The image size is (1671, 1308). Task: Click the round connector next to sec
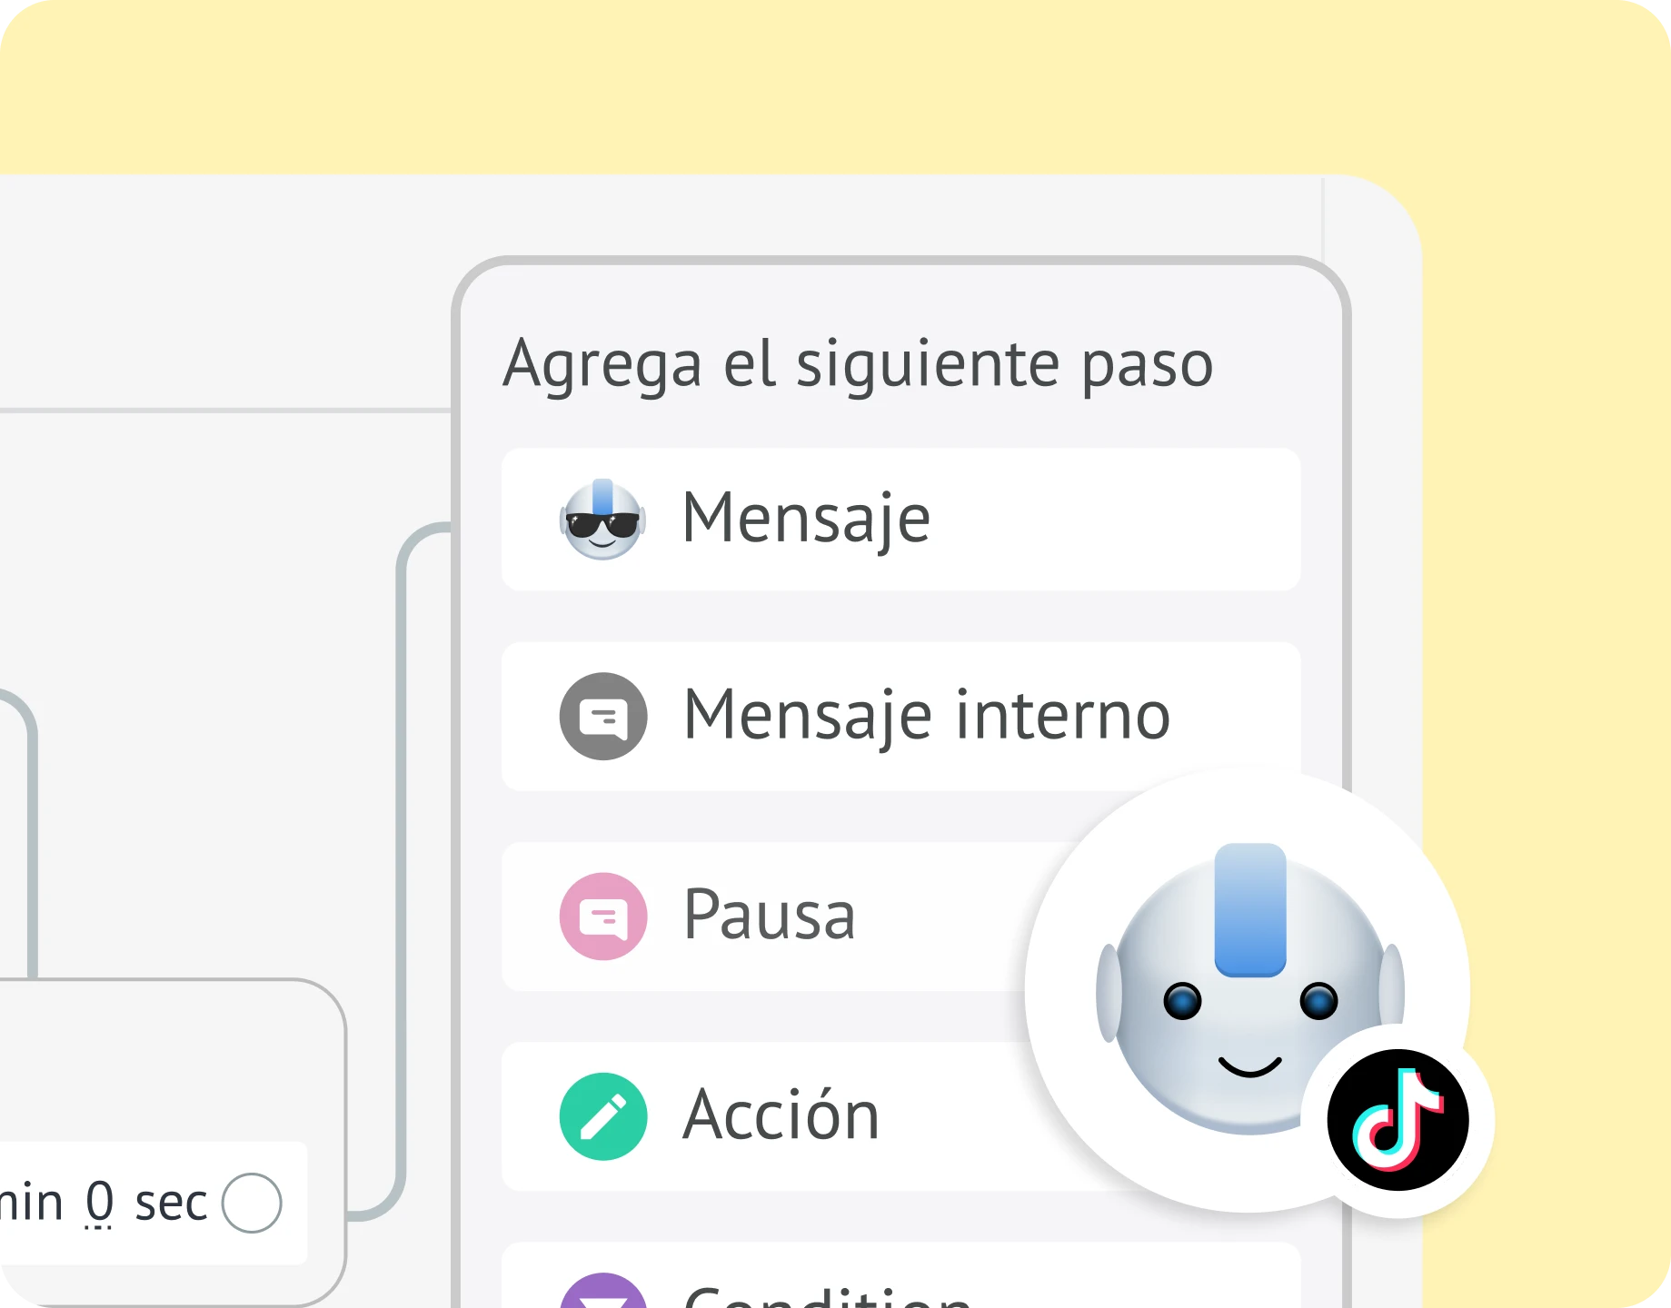click(x=252, y=1203)
